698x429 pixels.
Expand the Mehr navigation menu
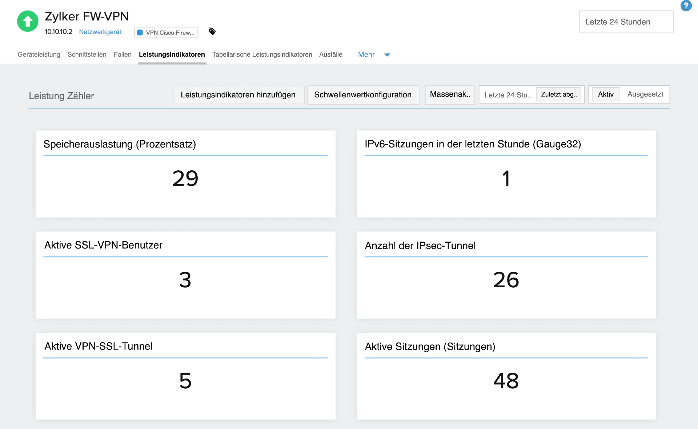pos(373,54)
